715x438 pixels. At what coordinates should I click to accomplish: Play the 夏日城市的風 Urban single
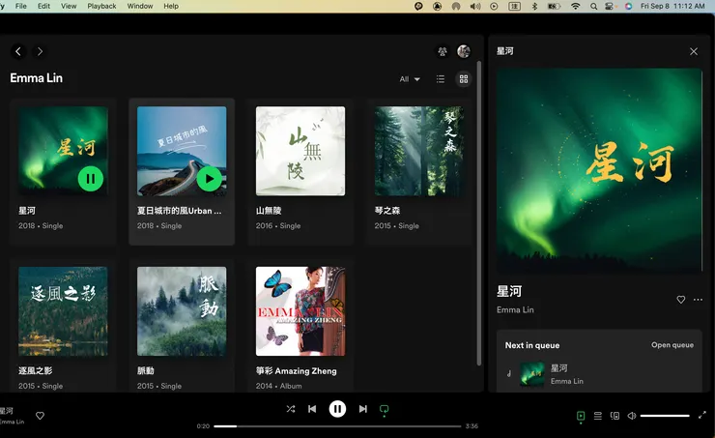[x=210, y=179]
